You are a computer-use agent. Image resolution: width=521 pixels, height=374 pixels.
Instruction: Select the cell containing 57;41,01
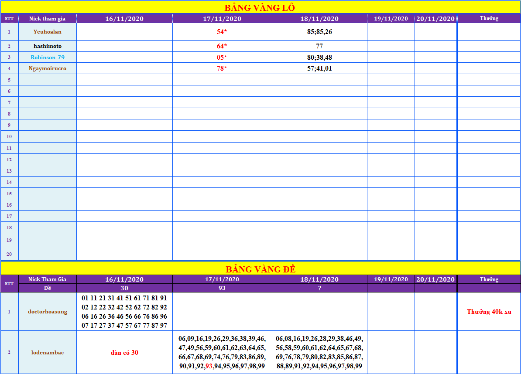pos(319,68)
